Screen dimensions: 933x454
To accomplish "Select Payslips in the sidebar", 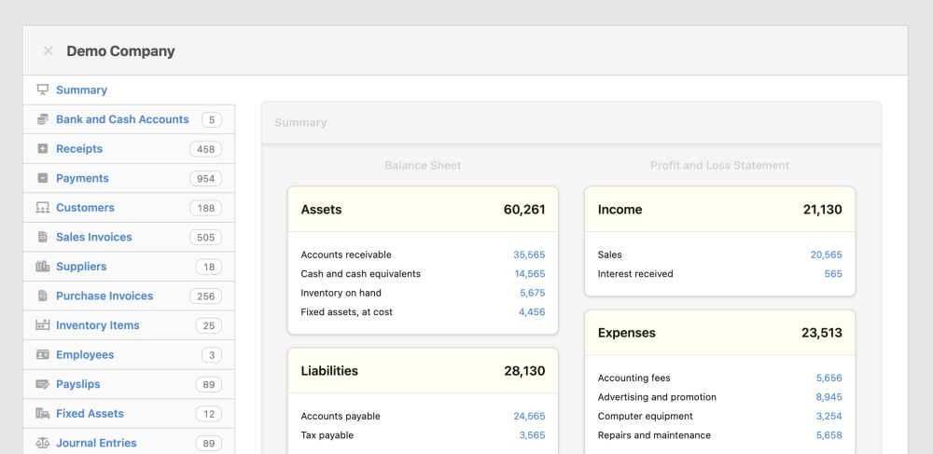I will pos(77,384).
